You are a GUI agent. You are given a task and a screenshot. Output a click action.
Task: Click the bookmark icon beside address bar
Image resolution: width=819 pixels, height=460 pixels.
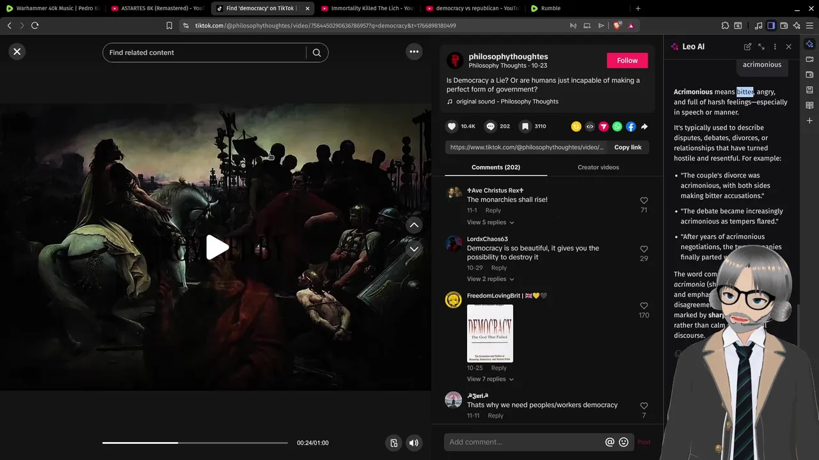tap(169, 26)
